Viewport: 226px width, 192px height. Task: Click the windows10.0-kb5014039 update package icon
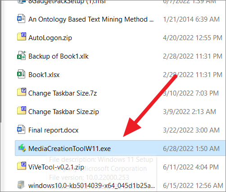coord(21,185)
